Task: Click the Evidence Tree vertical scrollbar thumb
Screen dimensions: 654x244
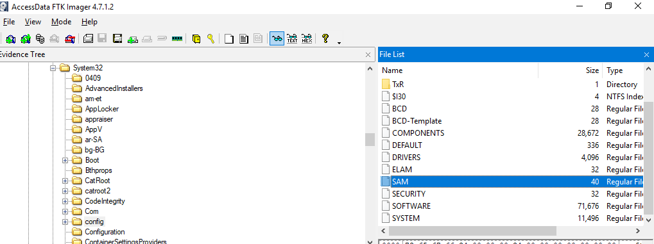Action: pos(370,140)
